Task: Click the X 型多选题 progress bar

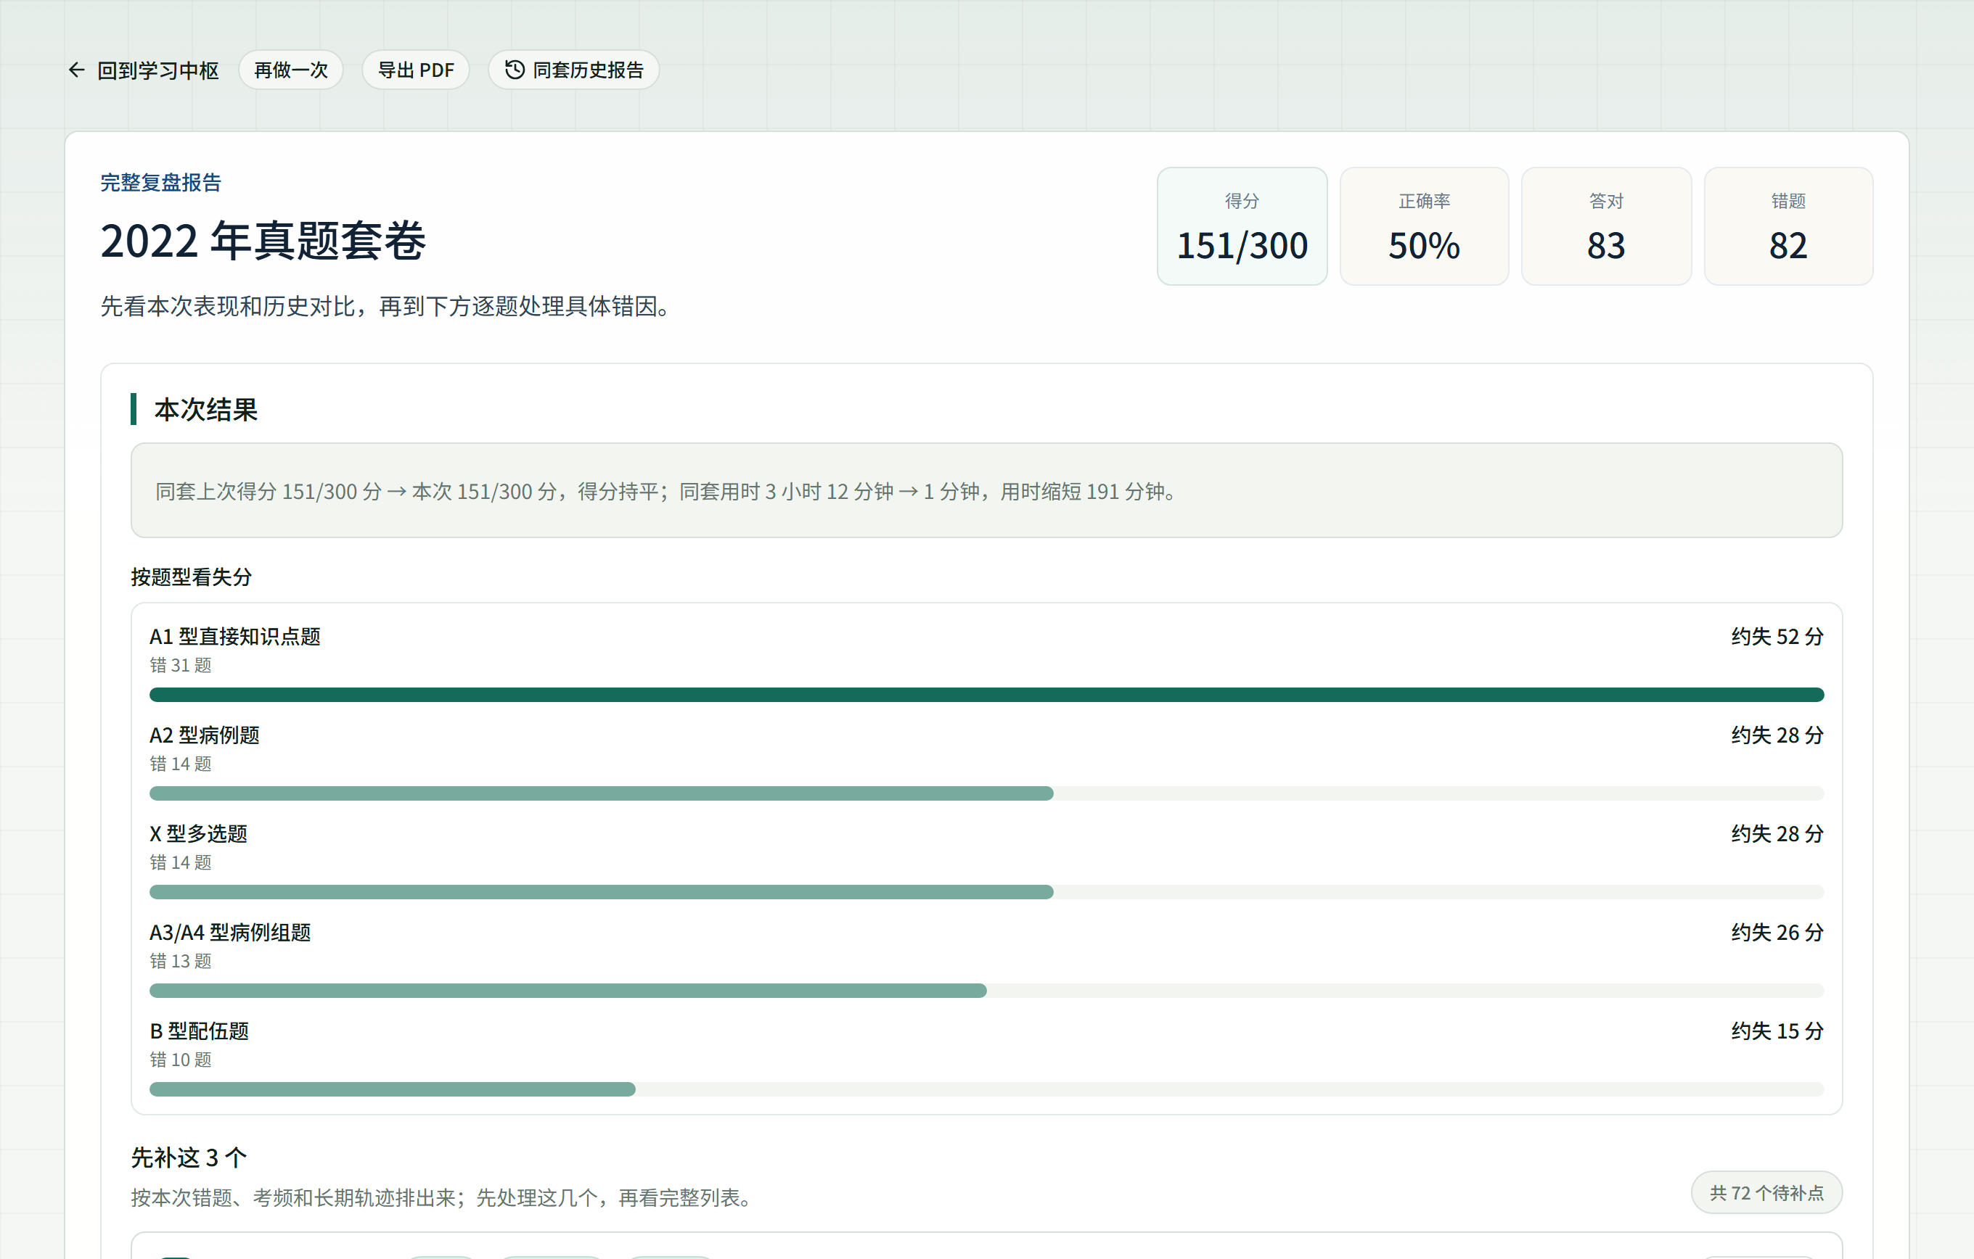Action: pos(986,892)
